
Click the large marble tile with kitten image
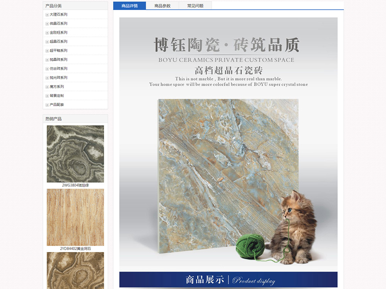point(229,142)
